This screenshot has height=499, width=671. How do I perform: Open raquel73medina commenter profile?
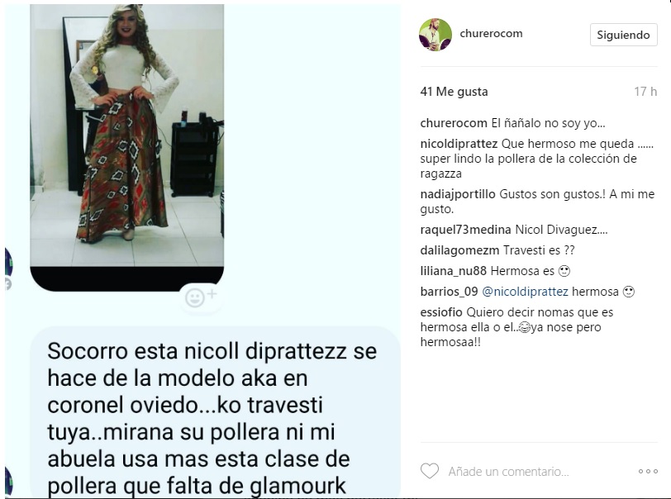tap(465, 230)
